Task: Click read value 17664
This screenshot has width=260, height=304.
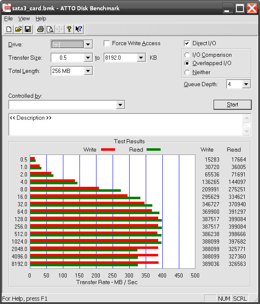Action: (x=238, y=159)
